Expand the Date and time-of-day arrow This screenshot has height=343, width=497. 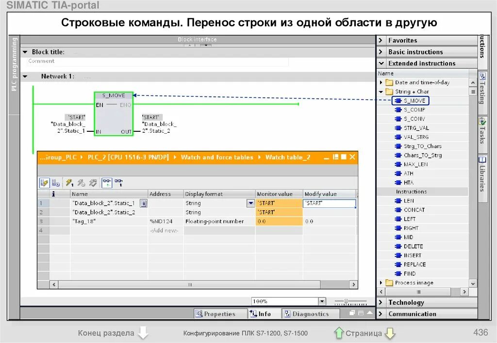tap(381, 82)
